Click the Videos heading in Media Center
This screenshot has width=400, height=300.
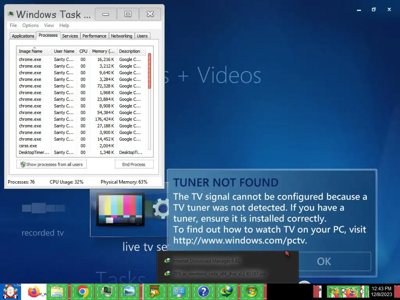click(x=229, y=75)
